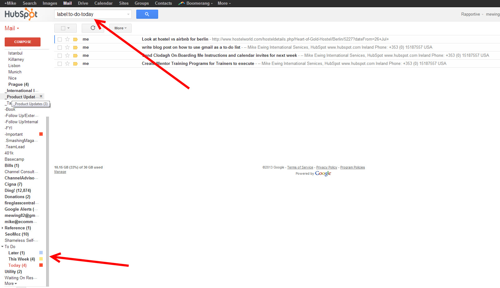Click the search field containing label:to-do-today
500x288 pixels.
90,14
